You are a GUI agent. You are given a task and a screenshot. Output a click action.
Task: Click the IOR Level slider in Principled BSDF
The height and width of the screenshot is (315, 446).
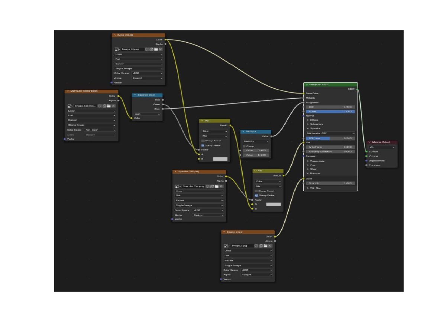330,138
